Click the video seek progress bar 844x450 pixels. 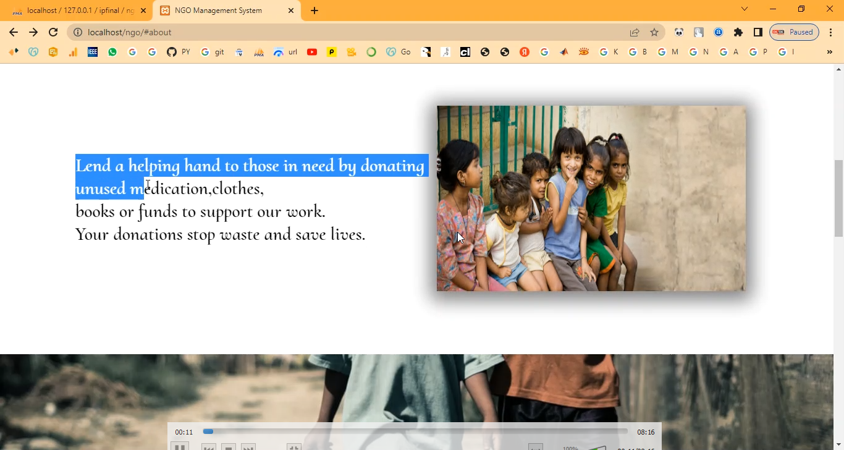pyautogui.click(x=415, y=431)
